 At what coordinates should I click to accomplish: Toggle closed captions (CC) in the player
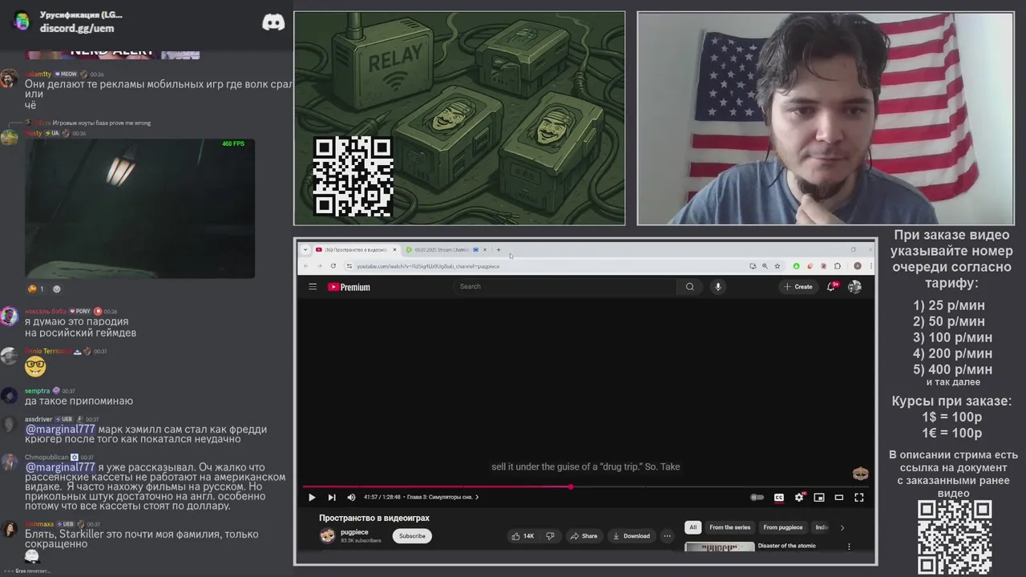(x=778, y=498)
